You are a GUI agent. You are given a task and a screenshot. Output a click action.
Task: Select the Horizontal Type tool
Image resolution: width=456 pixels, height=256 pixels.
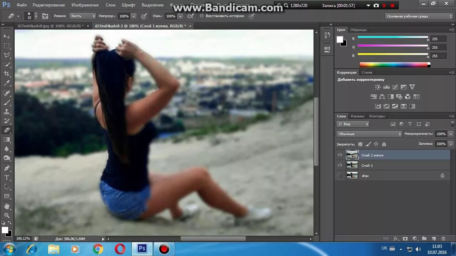click(x=7, y=177)
